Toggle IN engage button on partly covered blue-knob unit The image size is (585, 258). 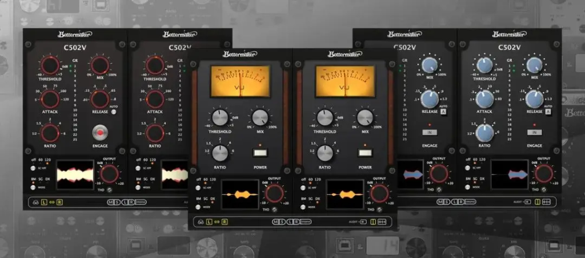pyautogui.click(x=430, y=132)
